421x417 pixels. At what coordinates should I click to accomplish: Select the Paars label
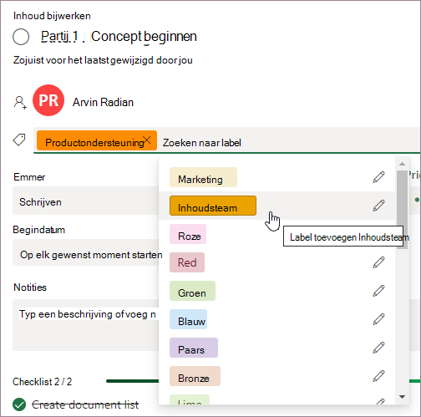coord(194,348)
